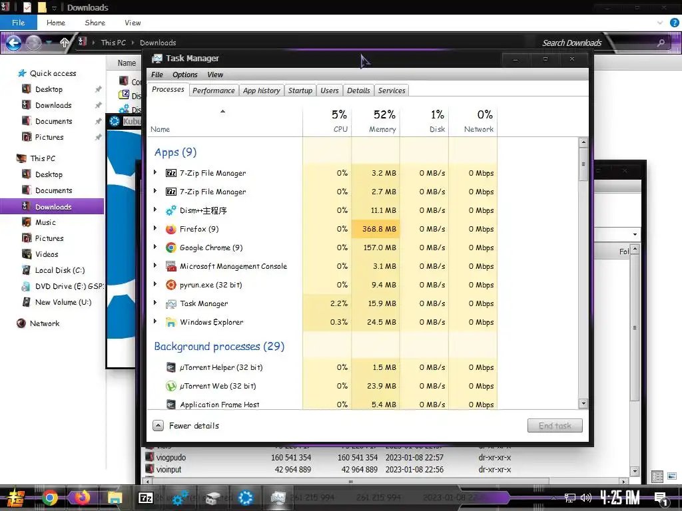Click the Application Frame Host icon

coord(171,405)
